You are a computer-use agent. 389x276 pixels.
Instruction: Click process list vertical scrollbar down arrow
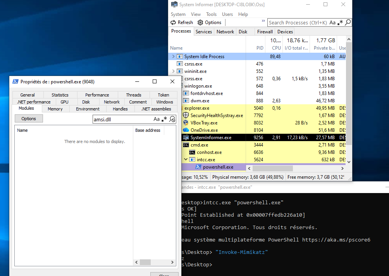[x=349, y=162]
